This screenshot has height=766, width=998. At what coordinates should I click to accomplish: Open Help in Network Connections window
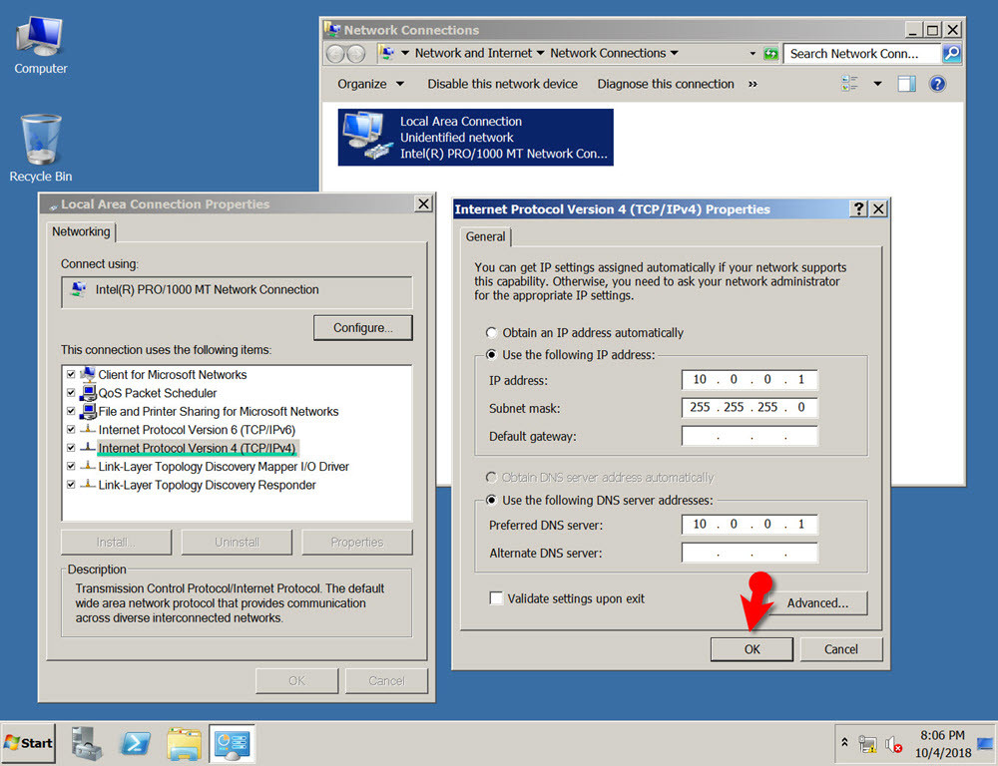pos(937,84)
